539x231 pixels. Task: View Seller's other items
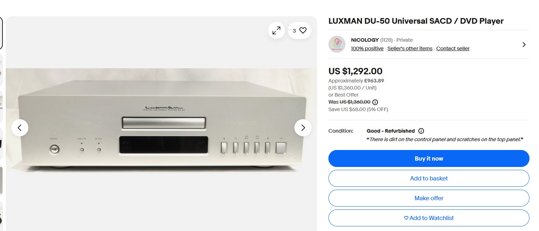(x=410, y=48)
